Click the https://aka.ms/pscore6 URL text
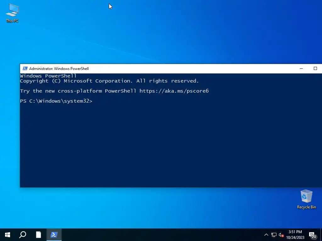 point(174,91)
